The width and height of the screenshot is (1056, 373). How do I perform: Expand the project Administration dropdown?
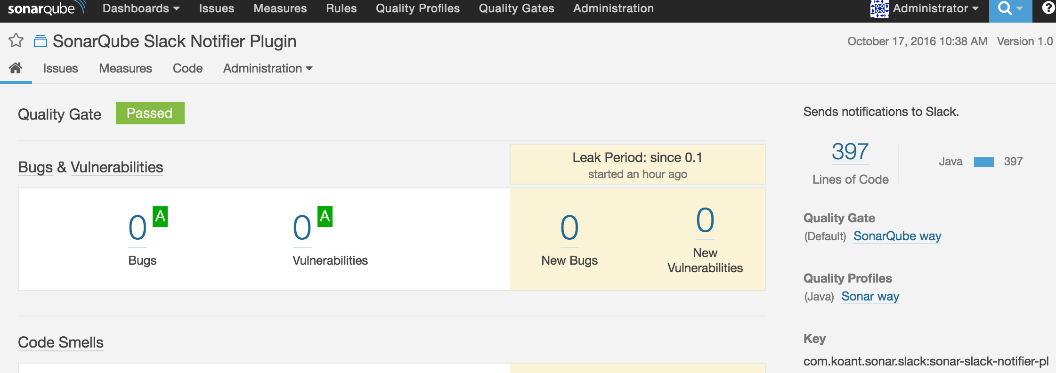[x=268, y=68]
